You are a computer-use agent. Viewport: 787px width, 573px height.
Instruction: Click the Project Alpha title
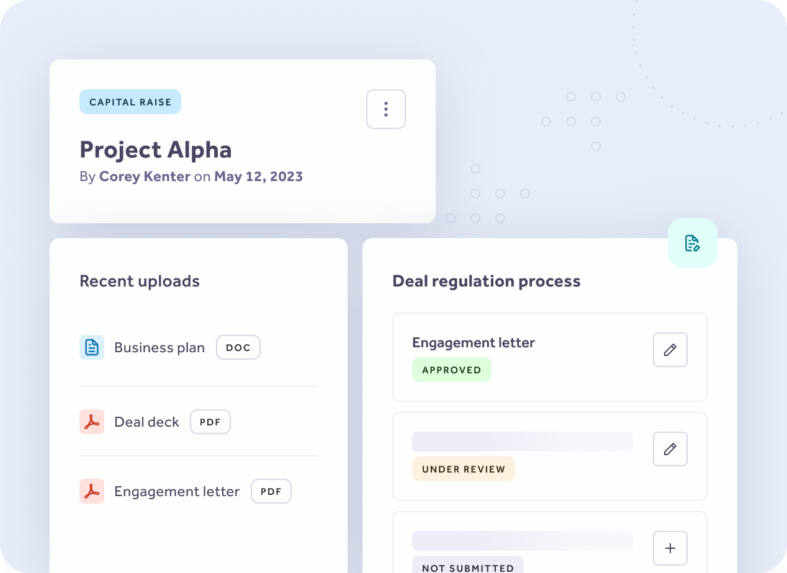(155, 149)
